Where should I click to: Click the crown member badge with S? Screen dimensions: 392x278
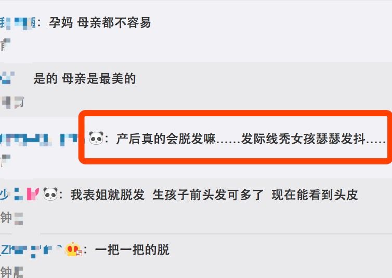pyautogui.click(x=73, y=249)
